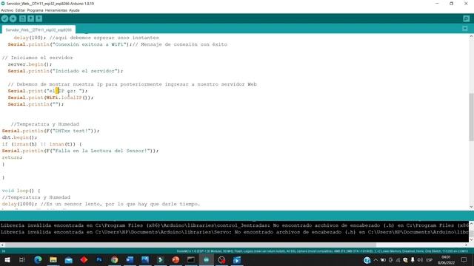Screen dimensions: 474x266
Task: Open PowerPoint from the taskbar
Action: click(x=176, y=259)
